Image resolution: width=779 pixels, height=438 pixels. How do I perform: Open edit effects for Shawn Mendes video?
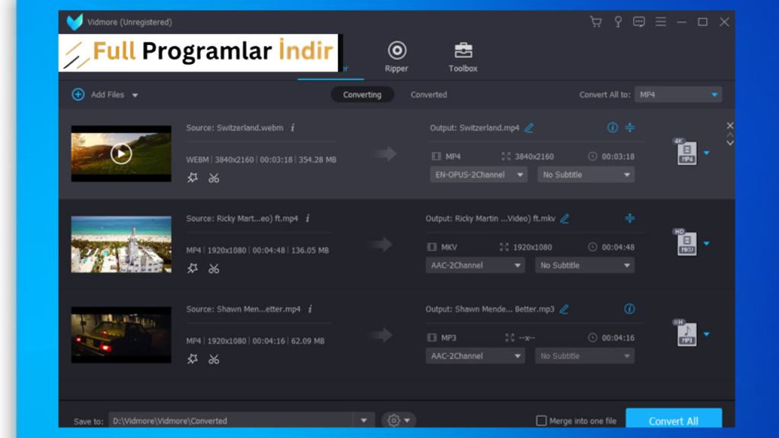192,359
